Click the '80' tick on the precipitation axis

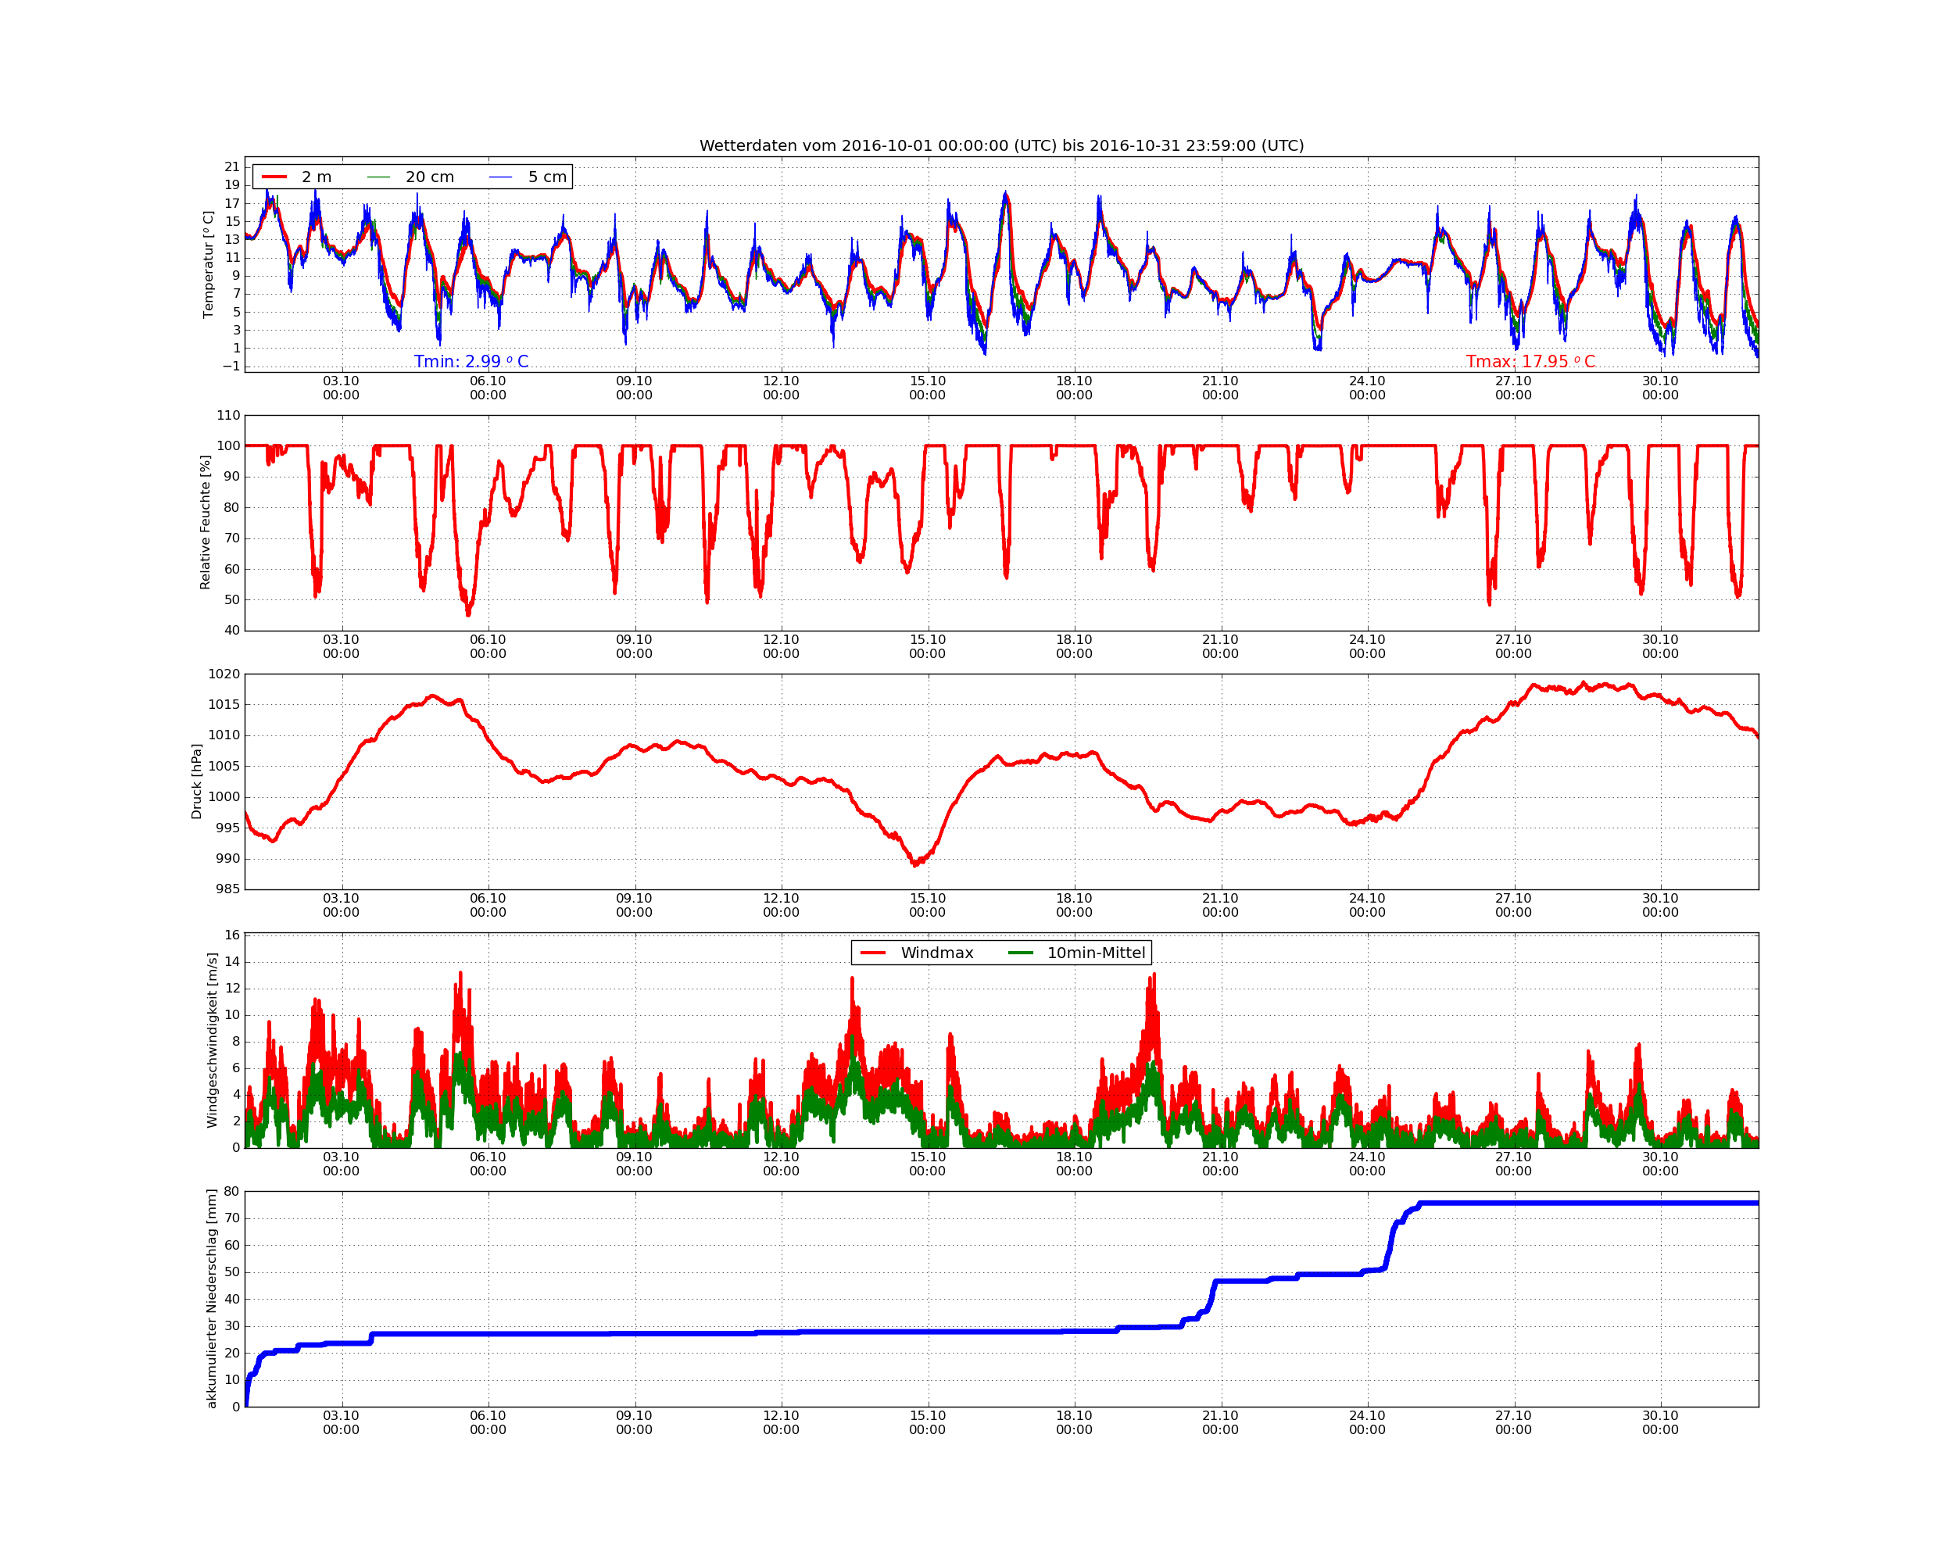232,1192
